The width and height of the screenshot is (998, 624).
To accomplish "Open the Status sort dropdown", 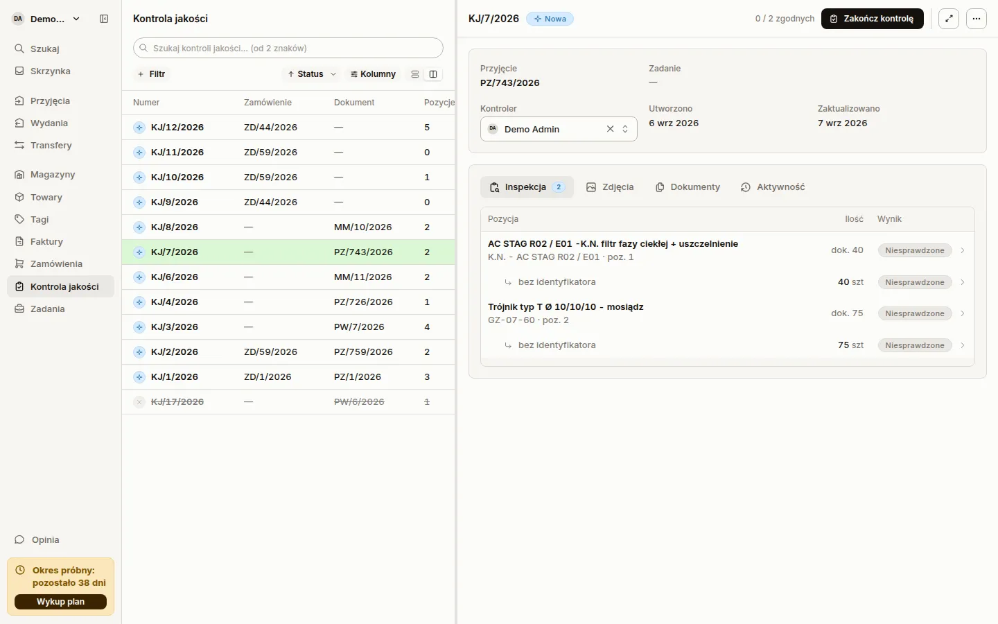I will [x=311, y=74].
